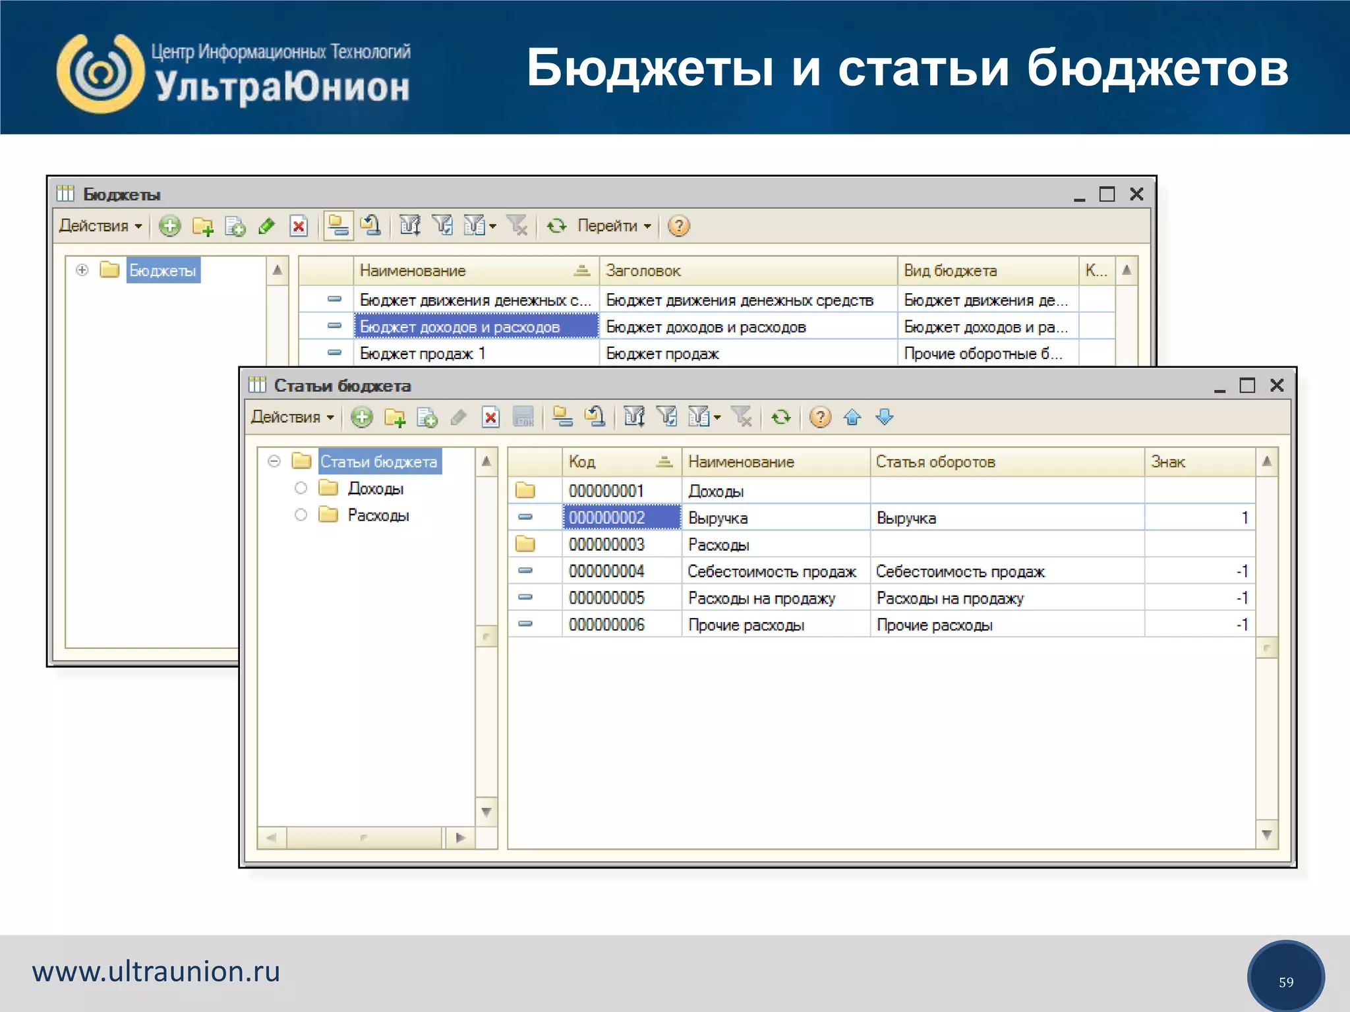Open Filter history dropdown in Статьи бюджета
This screenshot has width=1350, height=1012.
(705, 417)
